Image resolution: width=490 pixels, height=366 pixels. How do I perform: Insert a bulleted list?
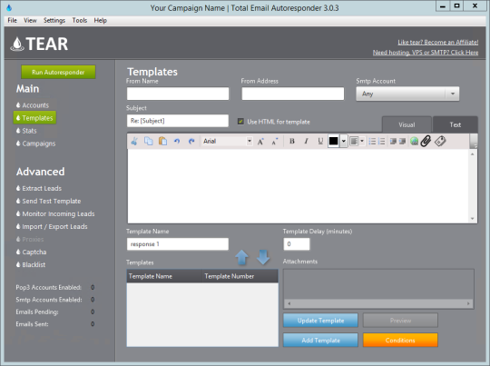[x=372, y=142]
